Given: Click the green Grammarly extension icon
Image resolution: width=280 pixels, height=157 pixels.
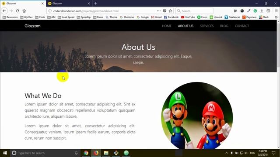Looking at the screenshot, I should coord(255,11).
